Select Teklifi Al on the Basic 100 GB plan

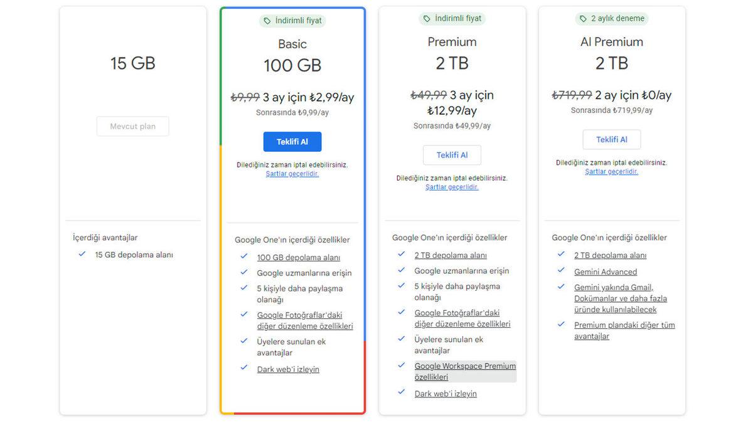pos(292,142)
